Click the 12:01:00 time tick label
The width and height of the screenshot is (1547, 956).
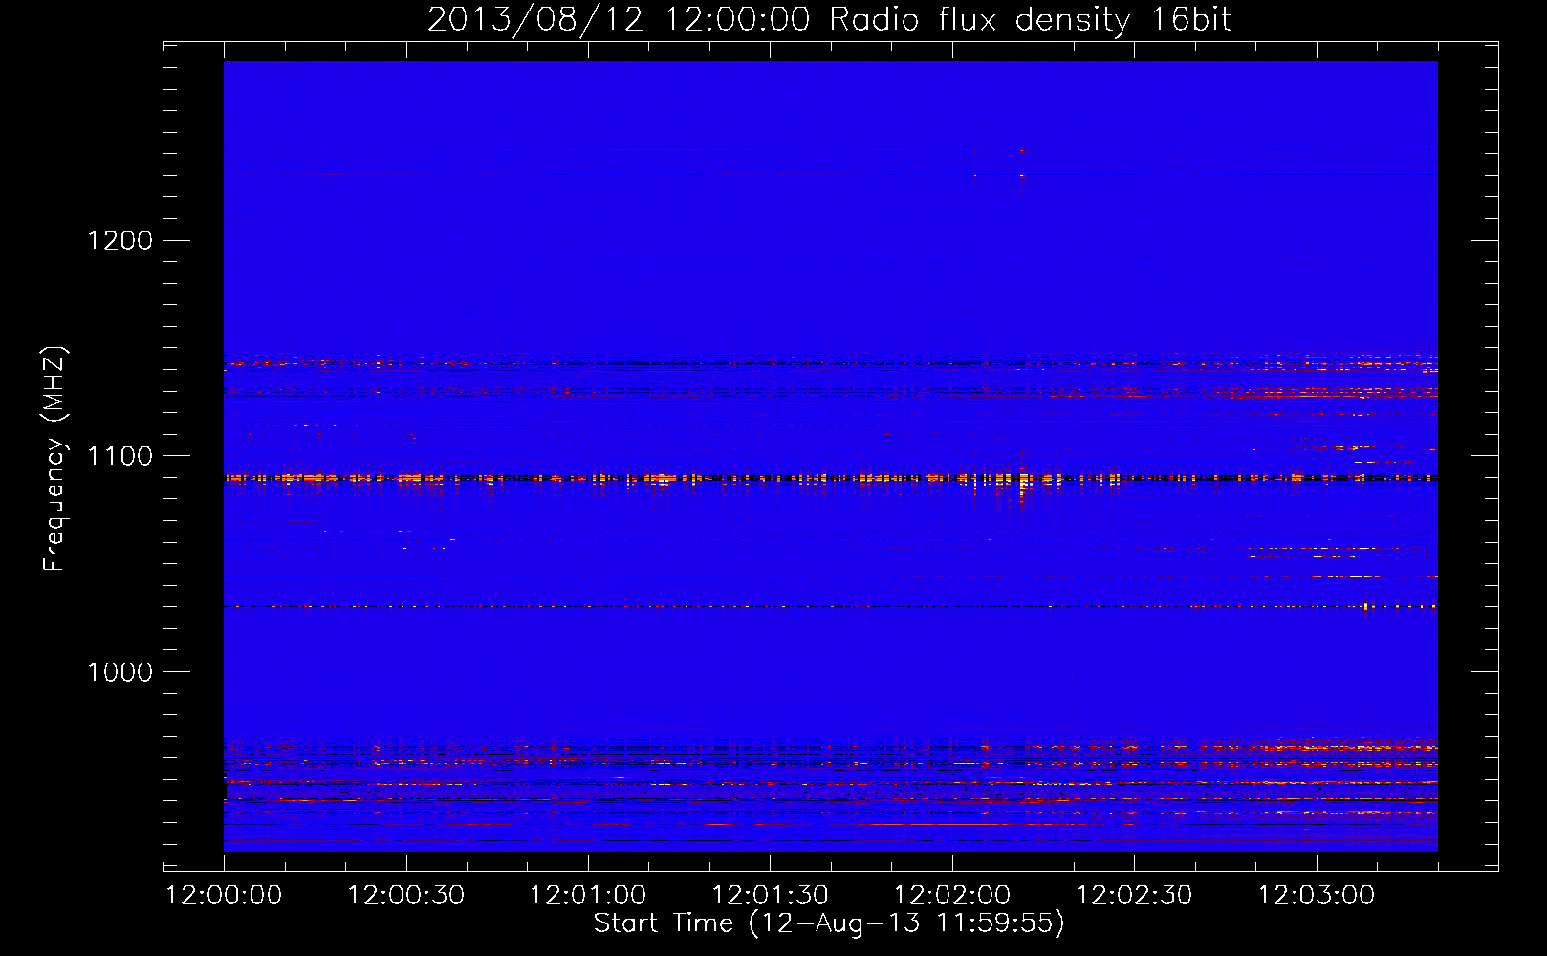pyautogui.click(x=588, y=896)
